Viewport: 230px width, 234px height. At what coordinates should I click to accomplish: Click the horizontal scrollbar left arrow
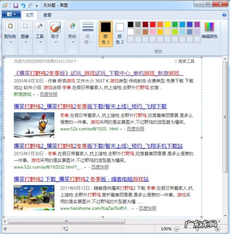[x=5, y=221]
